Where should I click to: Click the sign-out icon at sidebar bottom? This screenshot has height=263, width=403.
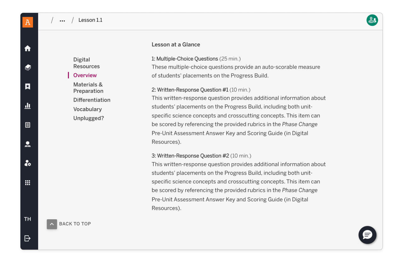(x=28, y=238)
